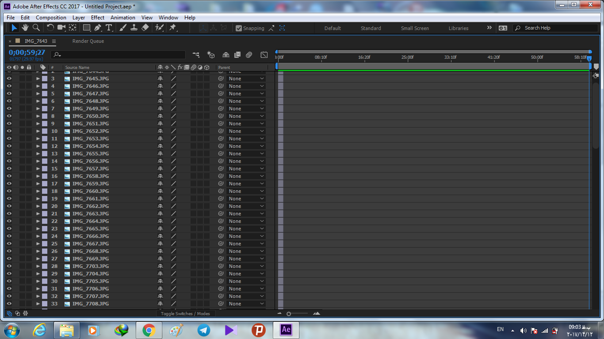The image size is (604, 339).
Task: Switch to the Standard workspace
Action: click(x=371, y=28)
